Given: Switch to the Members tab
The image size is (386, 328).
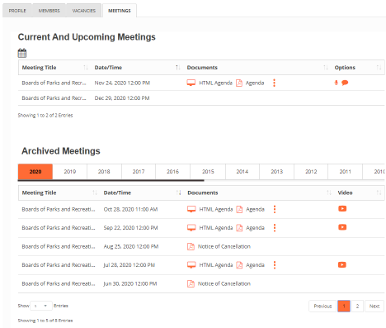Looking at the screenshot, I should (x=49, y=11).
